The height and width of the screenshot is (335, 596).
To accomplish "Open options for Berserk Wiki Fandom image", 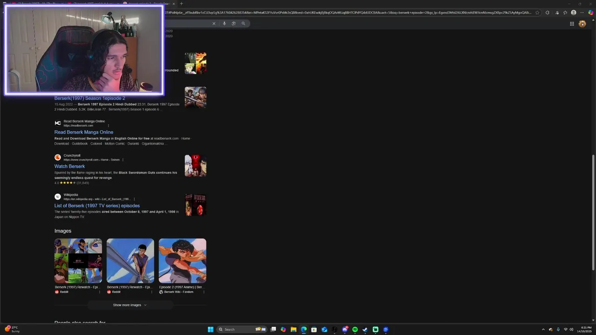I will point(204,292).
